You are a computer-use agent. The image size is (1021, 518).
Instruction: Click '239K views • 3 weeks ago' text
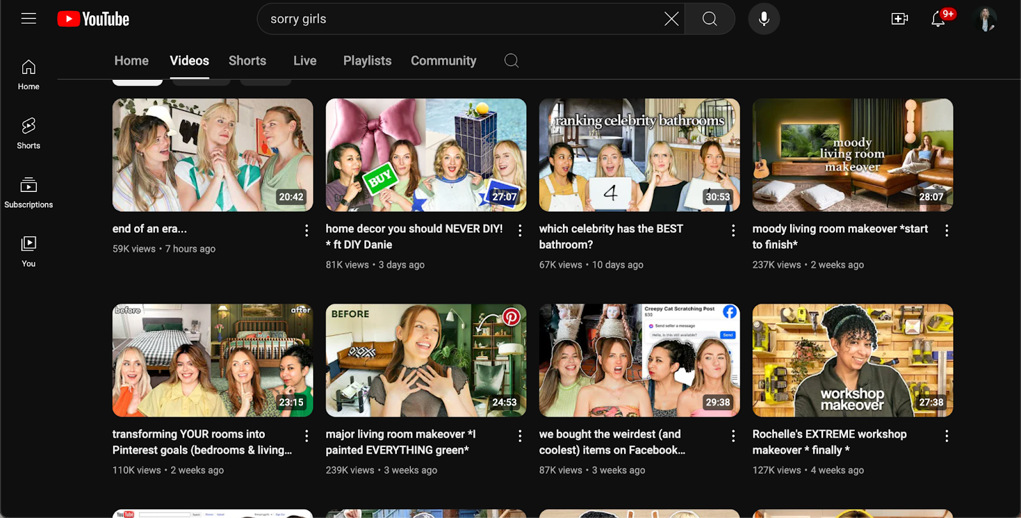pyautogui.click(x=382, y=470)
